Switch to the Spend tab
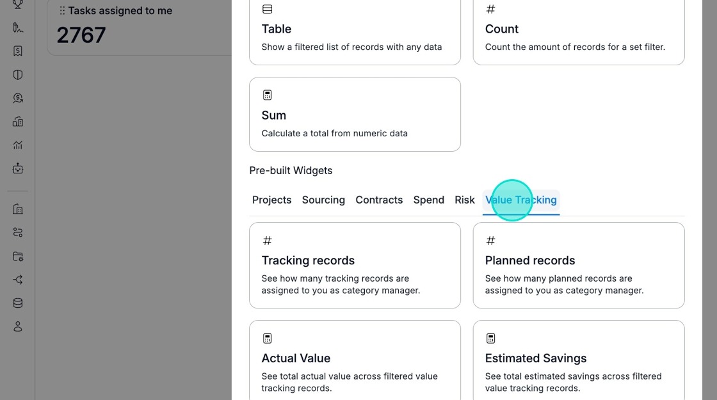Image resolution: width=717 pixels, height=400 pixels. point(428,200)
